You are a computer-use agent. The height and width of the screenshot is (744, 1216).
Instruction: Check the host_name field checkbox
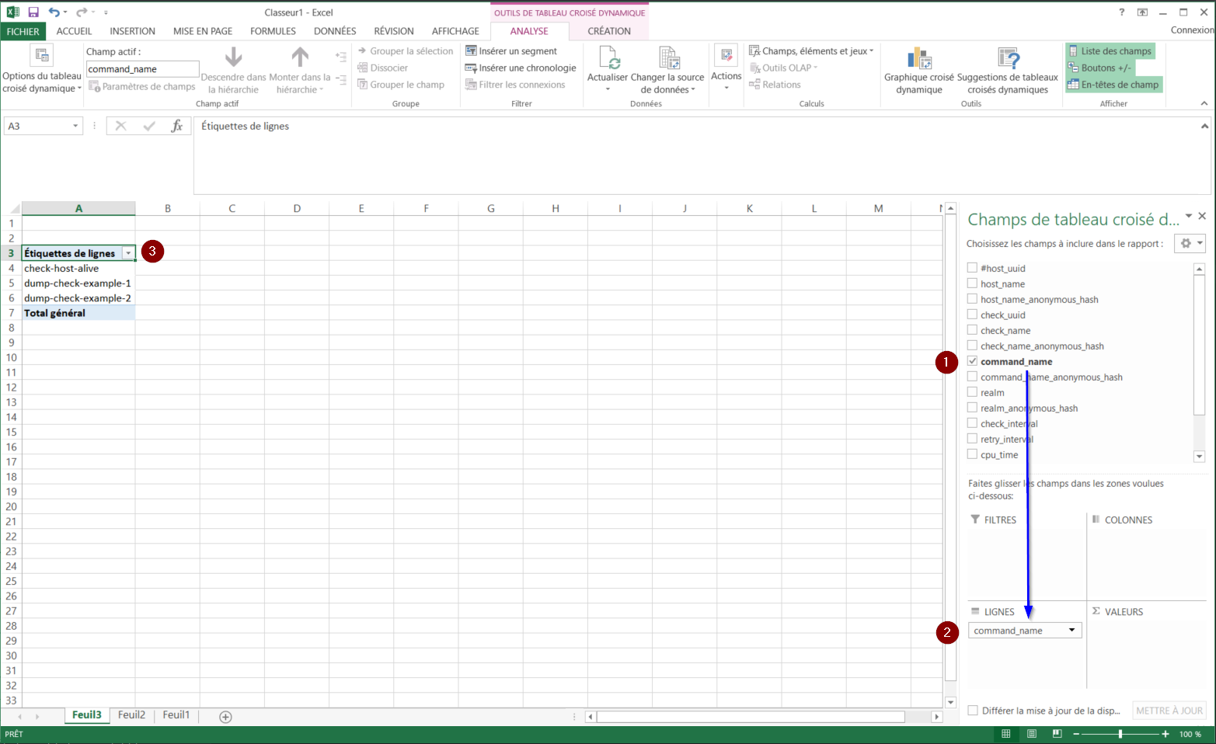point(972,283)
